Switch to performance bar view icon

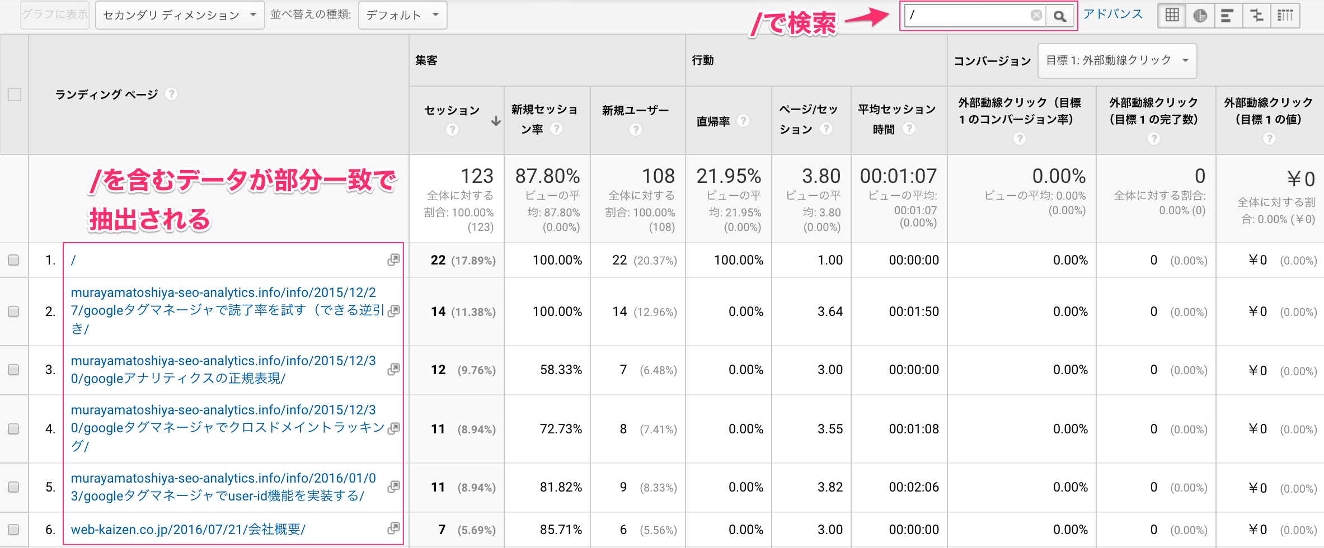point(1228,15)
